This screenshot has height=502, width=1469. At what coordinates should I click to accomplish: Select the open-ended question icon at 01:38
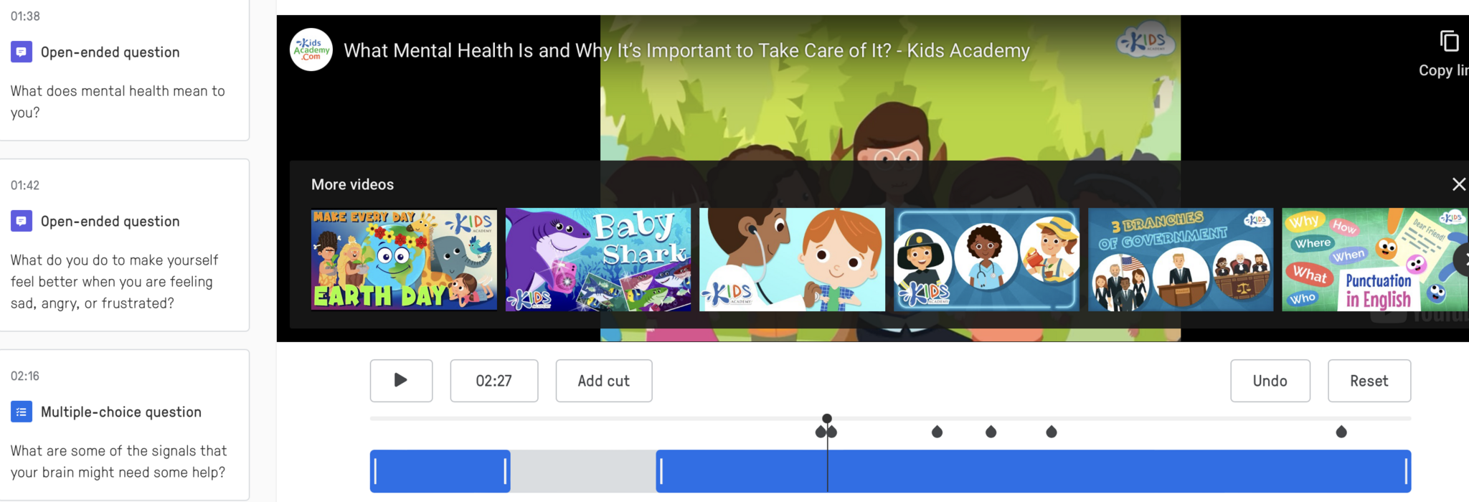pyautogui.click(x=22, y=52)
